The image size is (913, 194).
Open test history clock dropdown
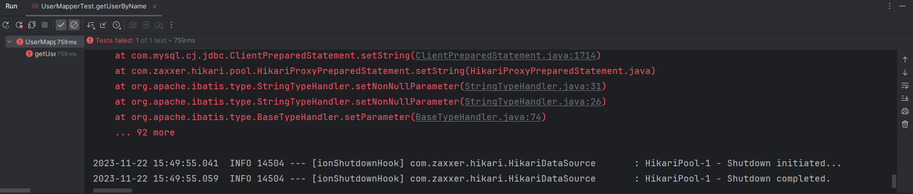click(117, 25)
